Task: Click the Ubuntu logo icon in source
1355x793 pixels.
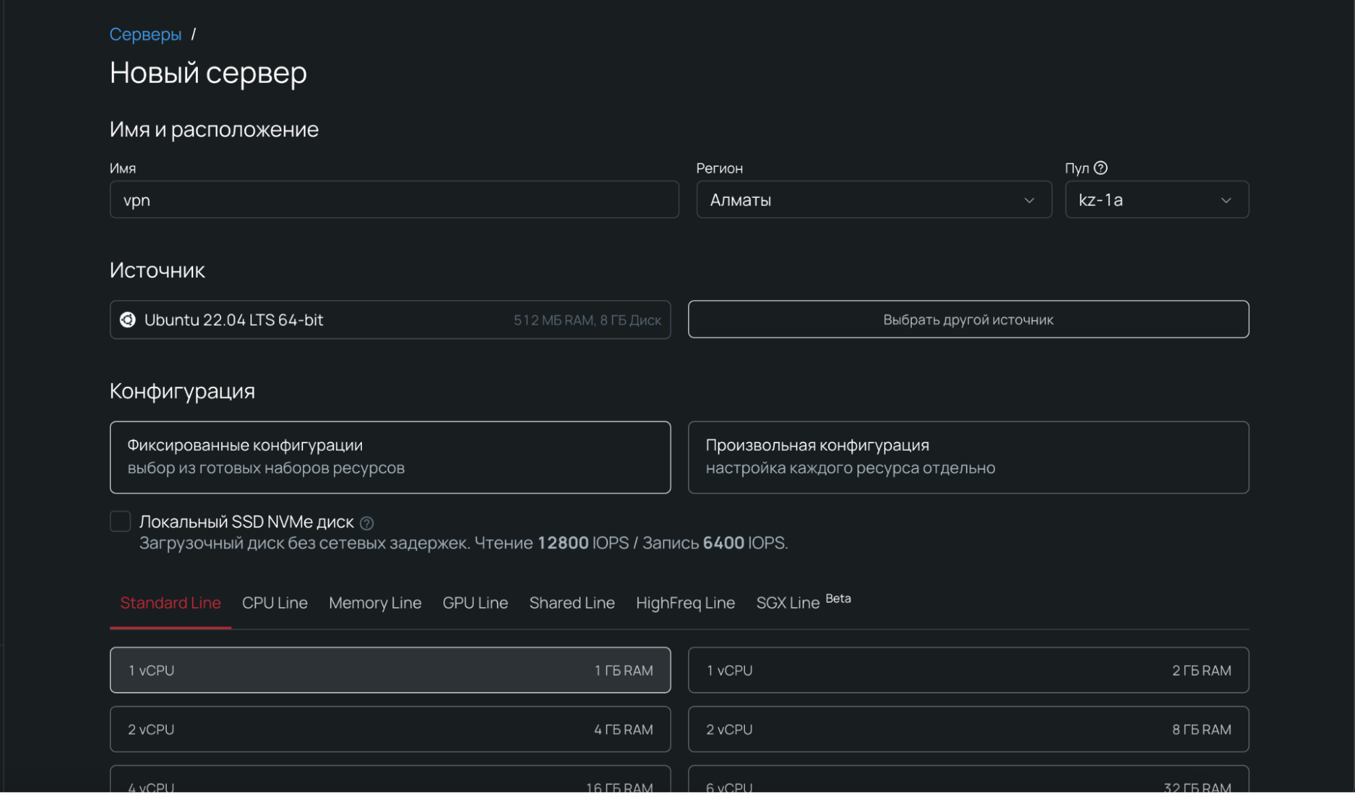Action: (127, 320)
